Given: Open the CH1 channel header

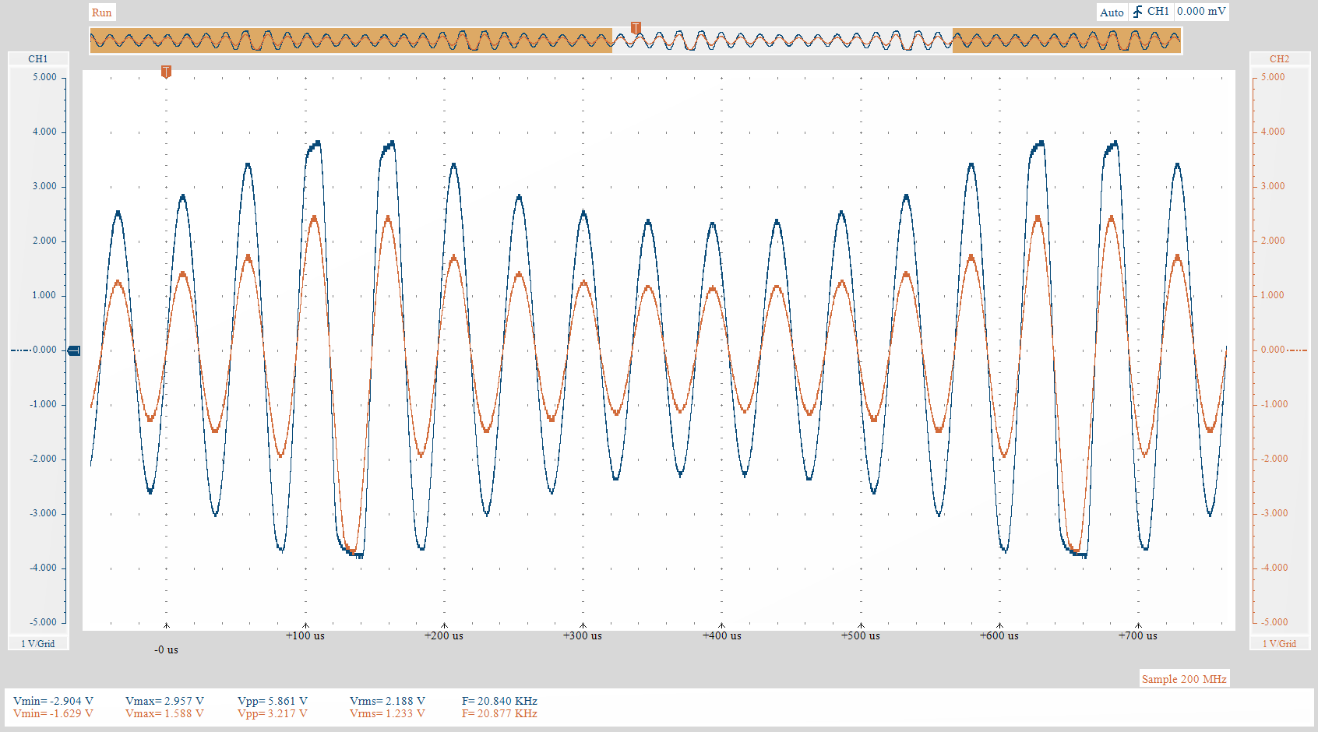Looking at the screenshot, I should tap(38, 59).
